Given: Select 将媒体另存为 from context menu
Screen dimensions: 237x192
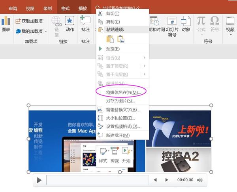Looking at the screenshot, I should click(123, 92).
